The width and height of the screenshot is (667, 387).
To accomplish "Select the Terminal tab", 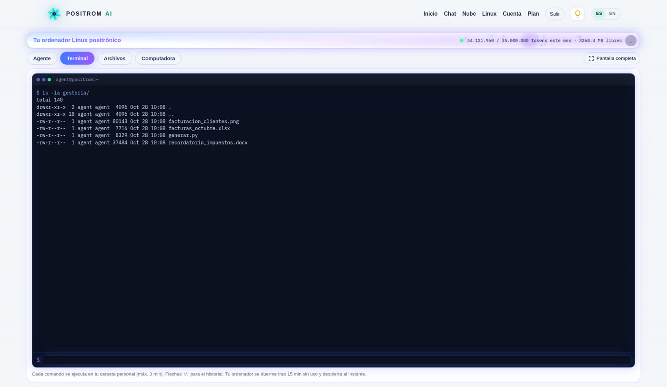I will point(77,58).
